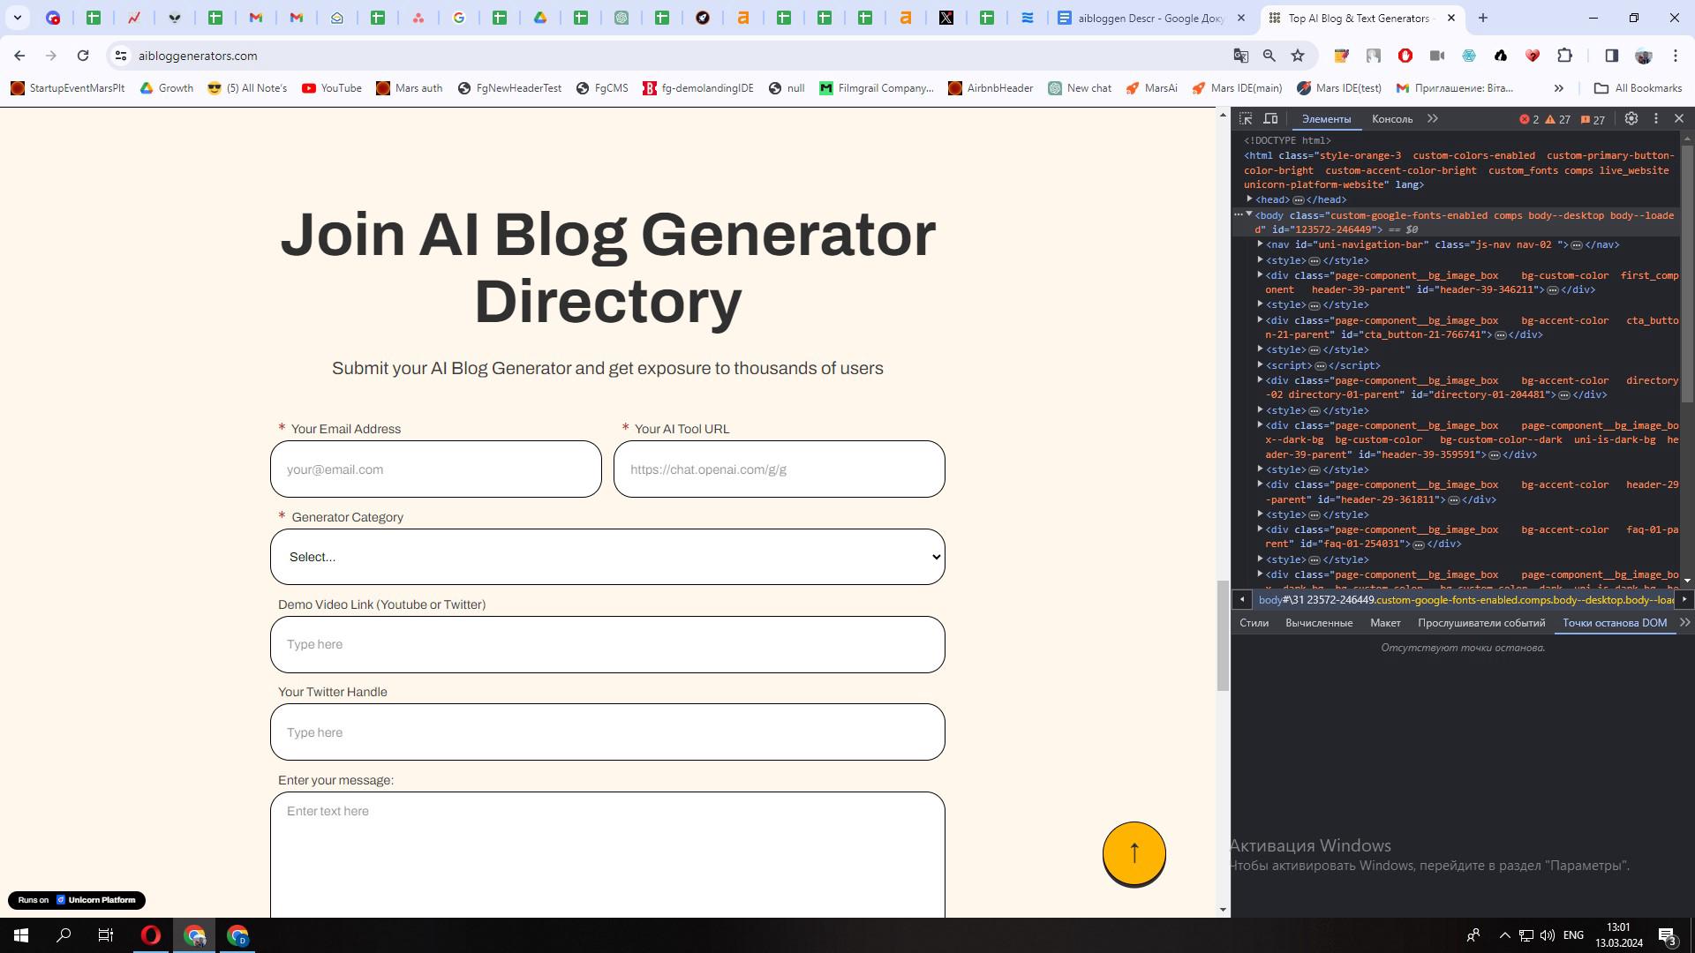Image resolution: width=1695 pixels, height=953 pixels.
Task: Open the DevTools settings gear
Action: [x=1631, y=118]
